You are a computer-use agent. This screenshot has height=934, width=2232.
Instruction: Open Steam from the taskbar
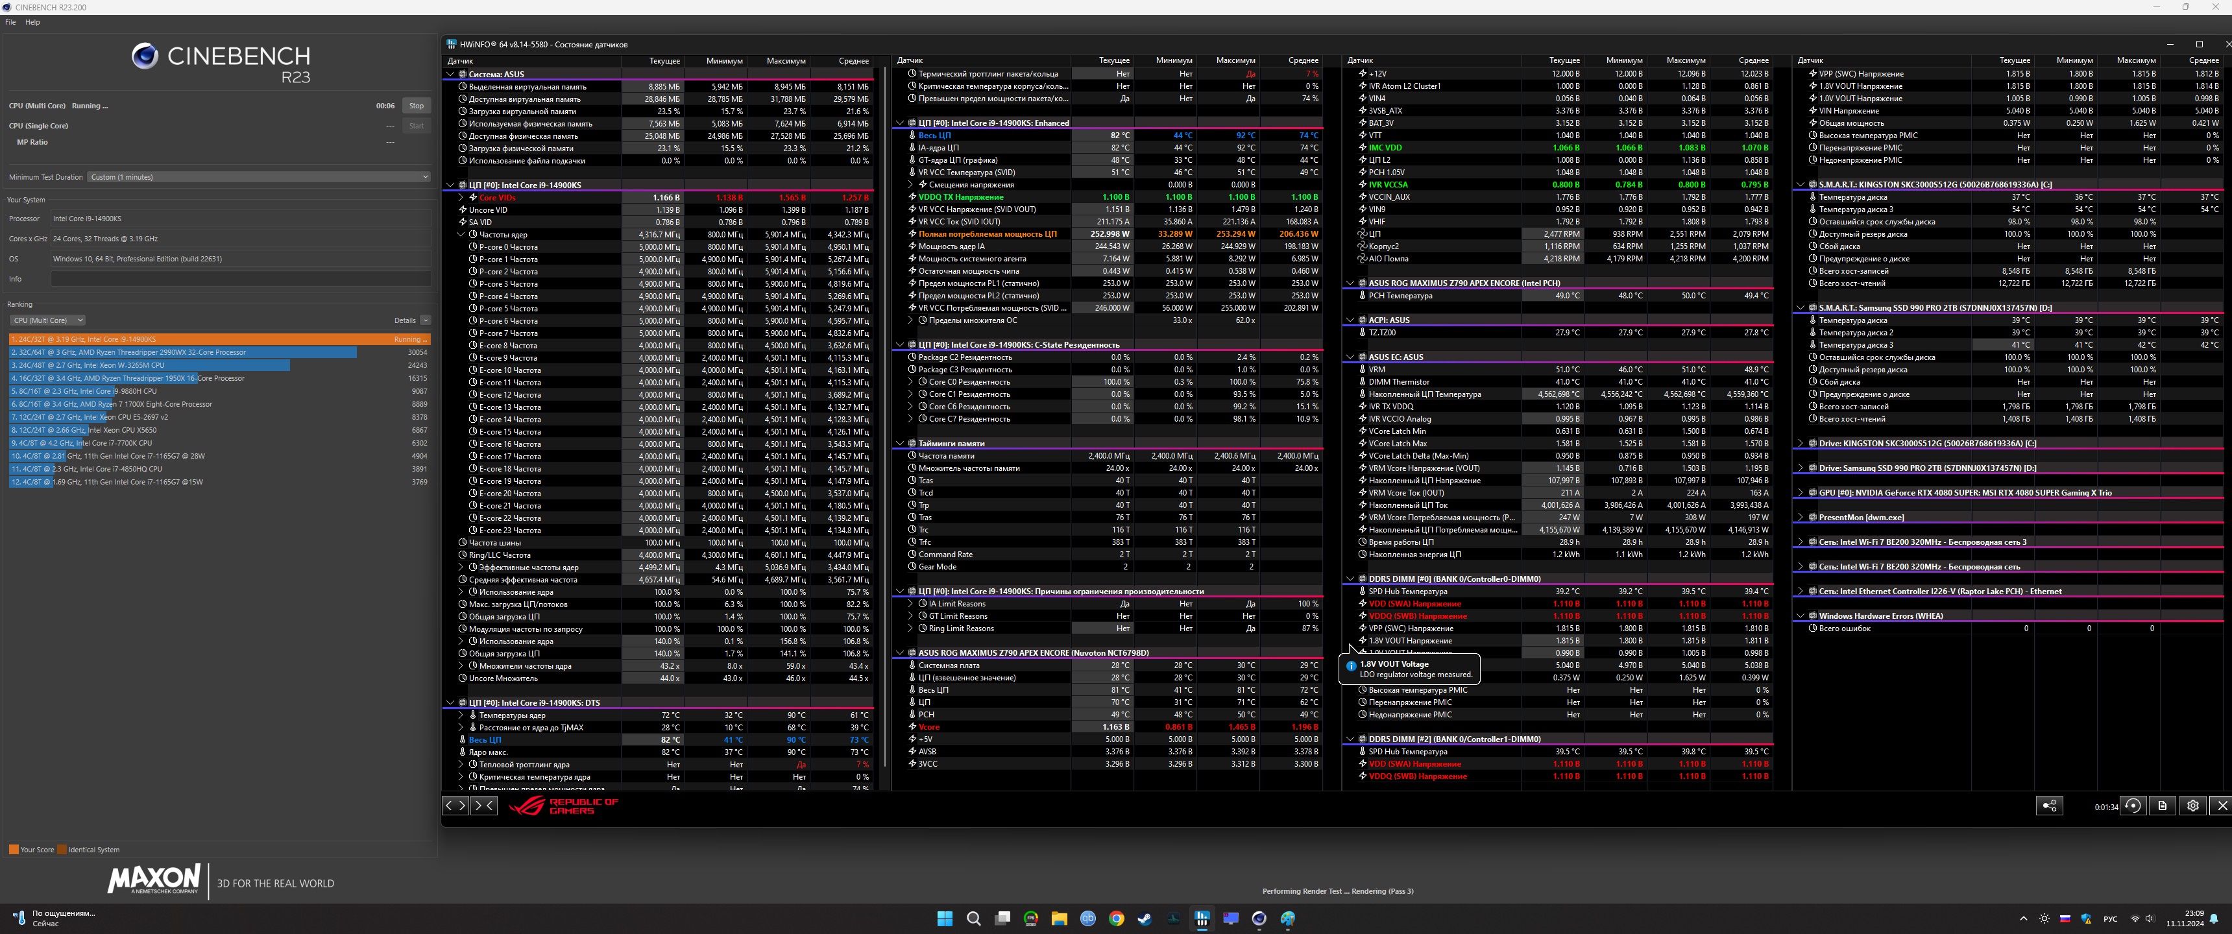[1145, 918]
